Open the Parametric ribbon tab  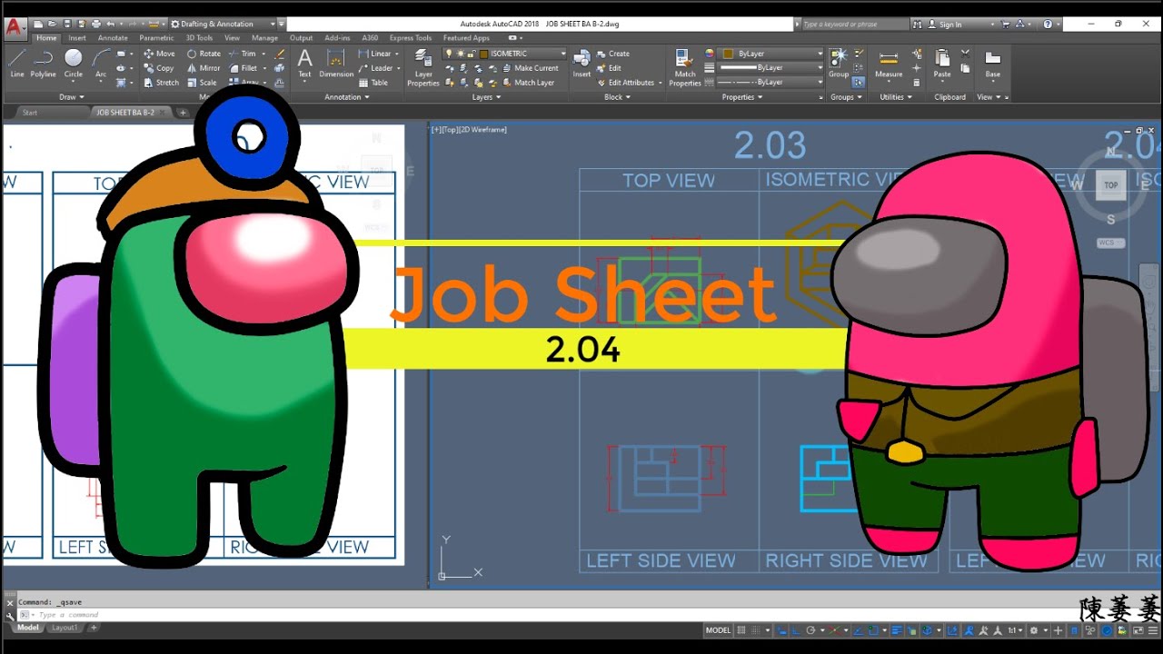156,38
